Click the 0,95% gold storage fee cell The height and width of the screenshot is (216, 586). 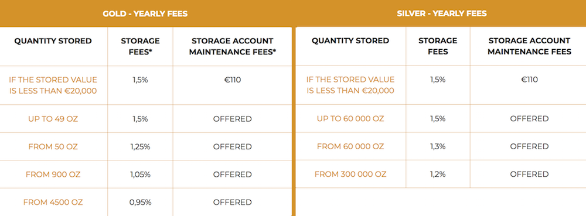point(140,202)
